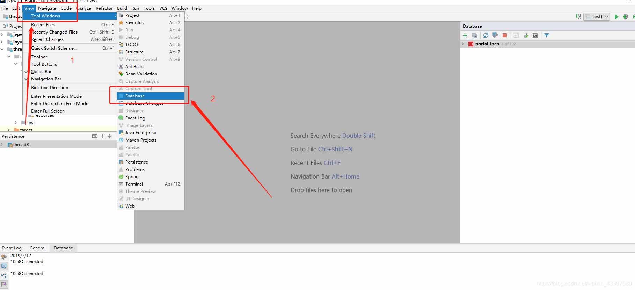Open the console icon in Persistence header
This screenshot has width=635, height=290.
click(95, 136)
